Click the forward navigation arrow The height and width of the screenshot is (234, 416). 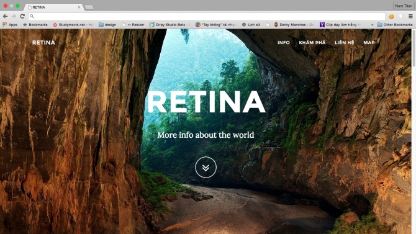click(x=14, y=16)
